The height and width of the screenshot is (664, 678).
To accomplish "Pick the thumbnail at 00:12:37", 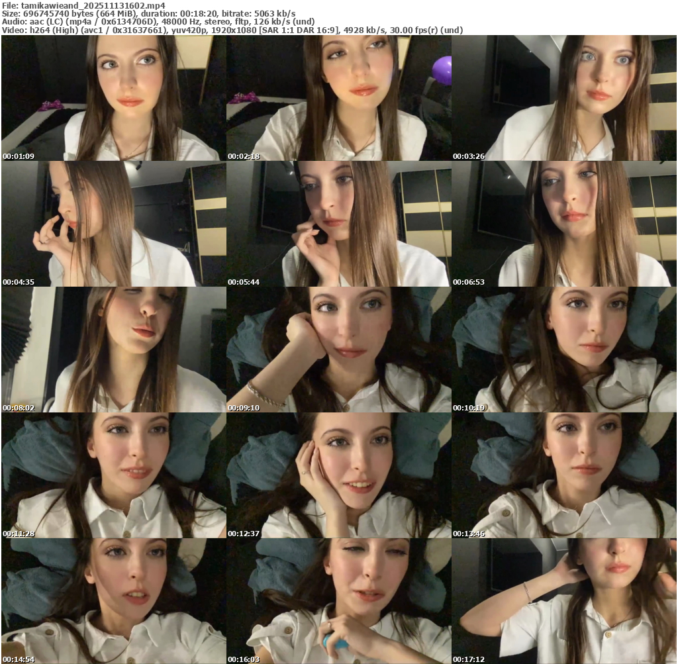I will coord(339,475).
